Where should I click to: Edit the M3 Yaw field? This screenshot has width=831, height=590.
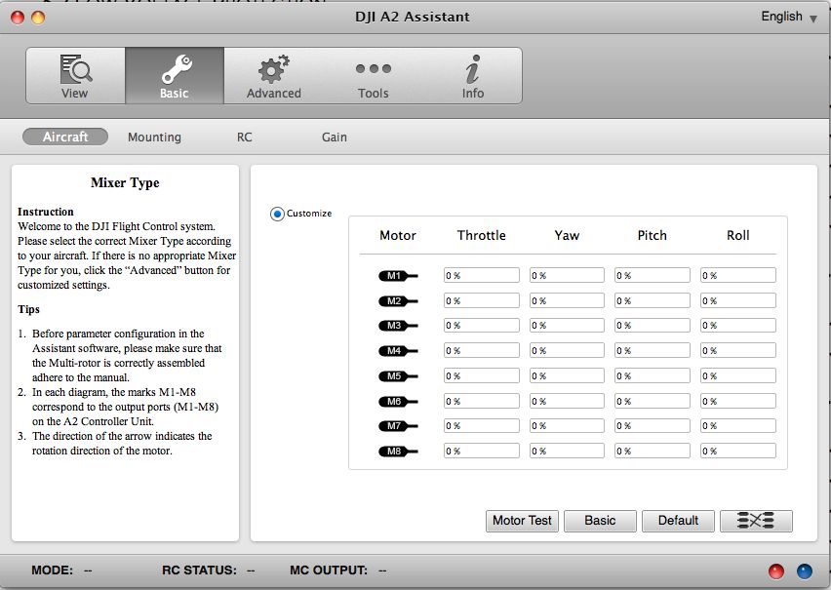coord(567,325)
